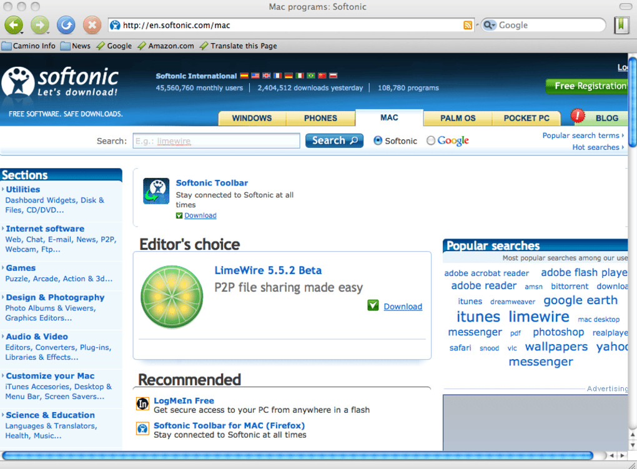Screen dimensions: 637x469
Task: Reload the page with the refresh icon
Action: point(66,25)
